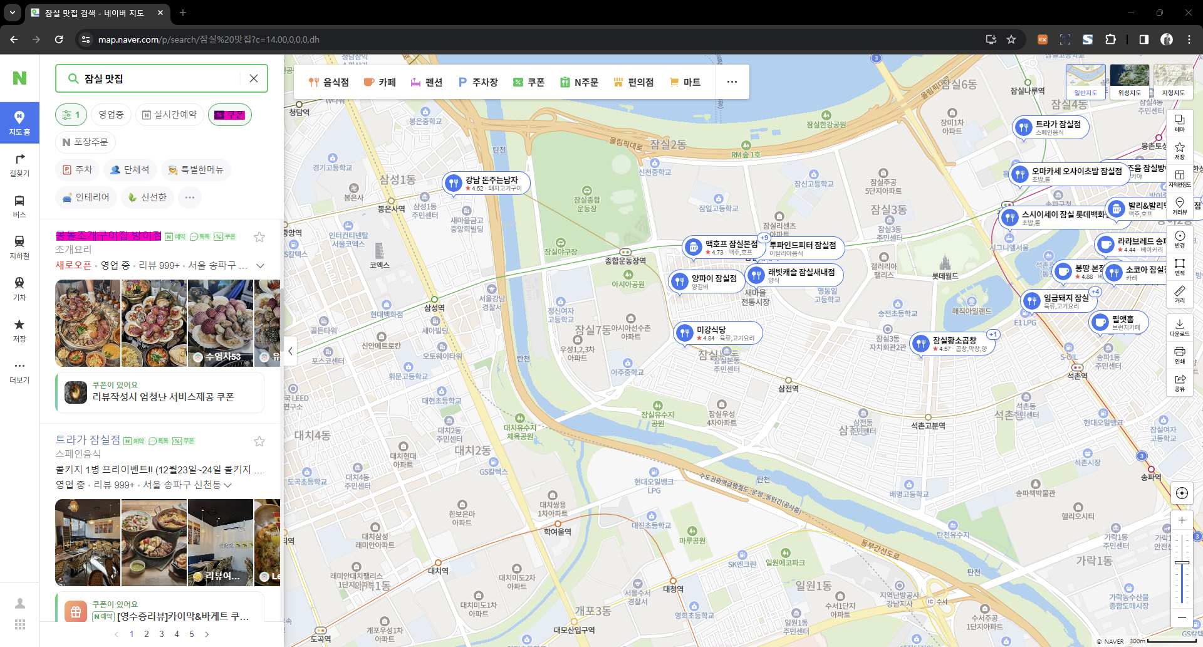Open the 트라가 잠실점 listing title

(x=88, y=440)
